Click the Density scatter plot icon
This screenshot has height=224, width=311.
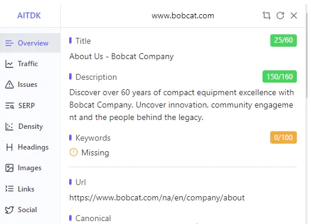(9, 126)
